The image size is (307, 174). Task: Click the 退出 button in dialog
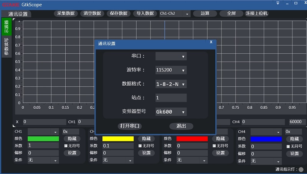(x=181, y=126)
